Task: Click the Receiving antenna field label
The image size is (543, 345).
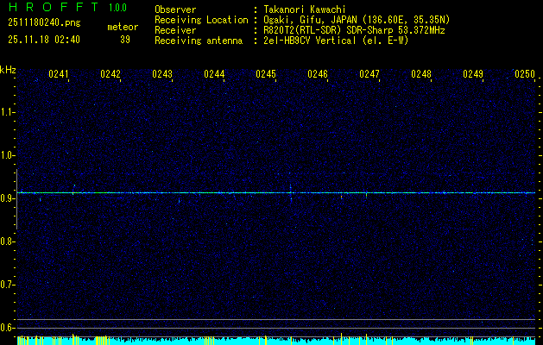Action: 199,41
